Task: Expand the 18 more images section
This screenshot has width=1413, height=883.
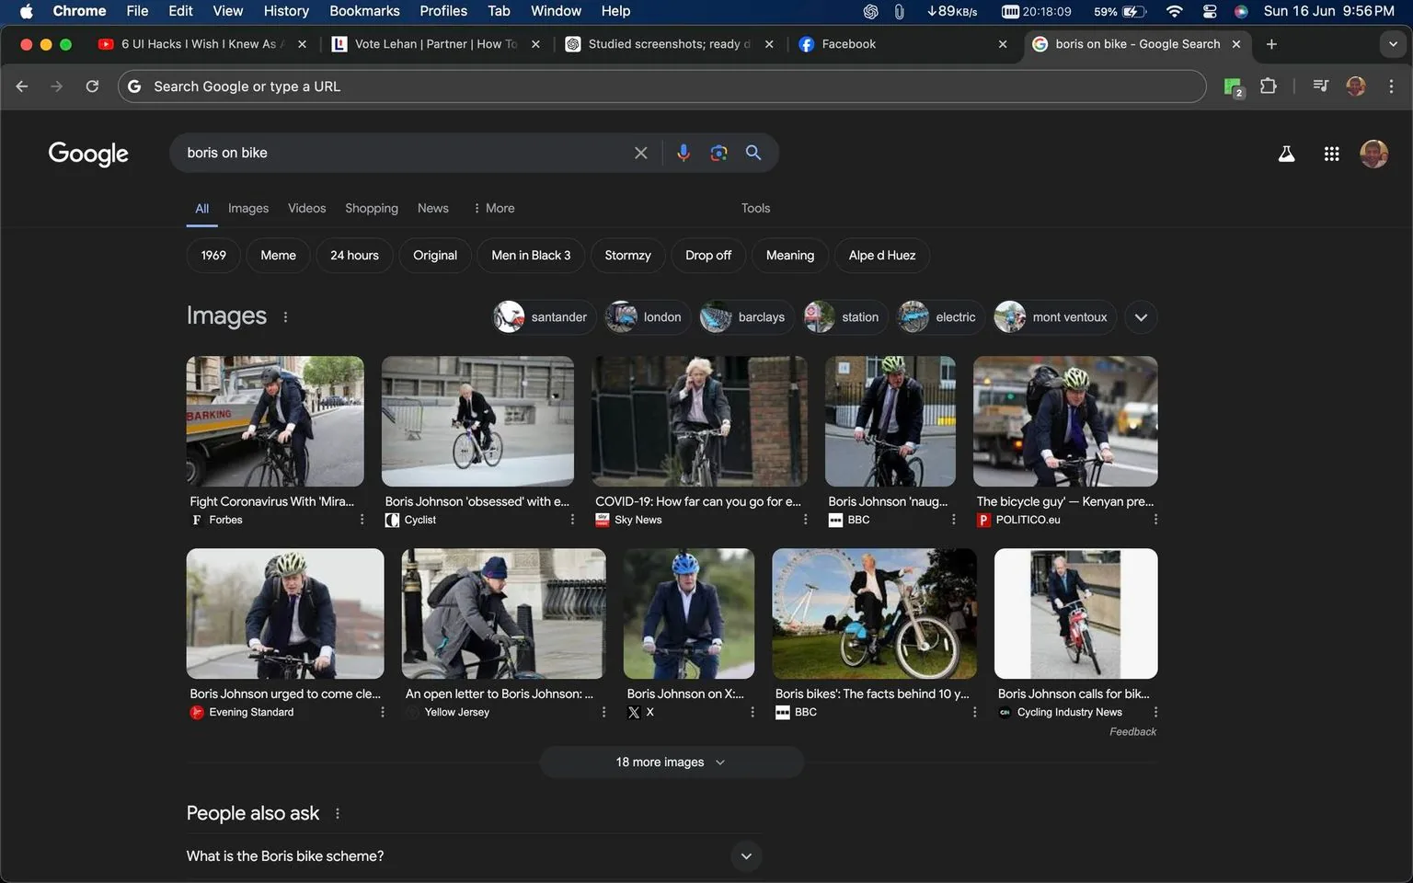Action: [x=670, y=762]
